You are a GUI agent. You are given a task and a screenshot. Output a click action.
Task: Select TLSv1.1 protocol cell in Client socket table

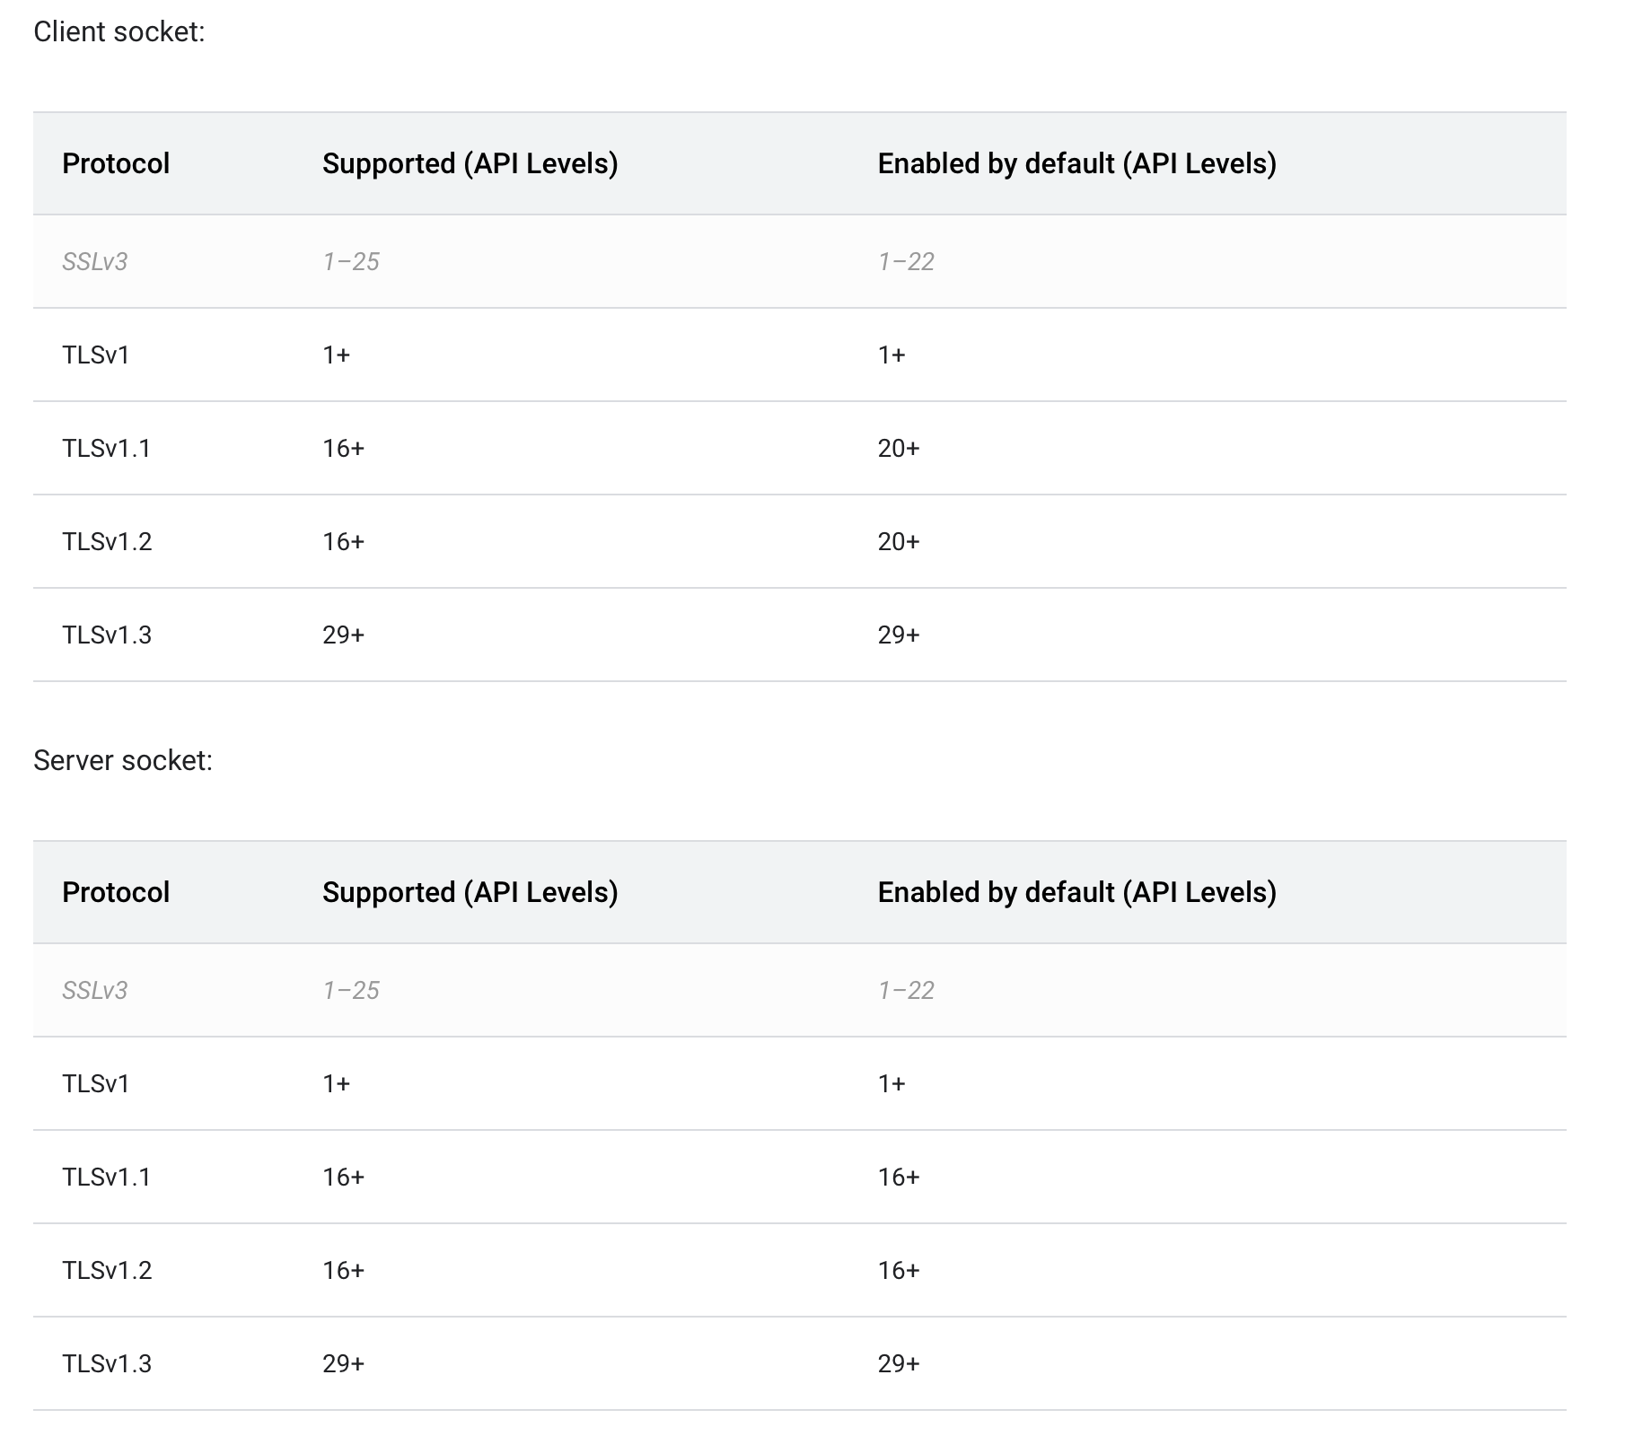[106, 449]
